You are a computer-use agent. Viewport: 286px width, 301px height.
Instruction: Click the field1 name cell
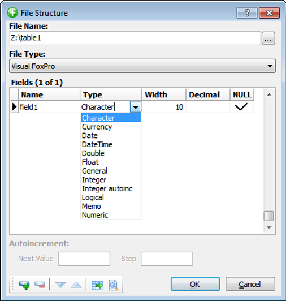(49, 107)
